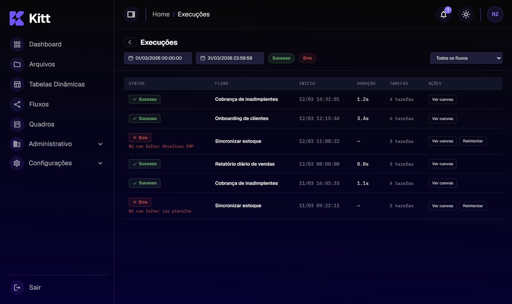Image resolution: width=512 pixels, height=304 pixels.
Task: Ver canvas for the 11/03 16:45:33 run
Action: pos(442,183)
